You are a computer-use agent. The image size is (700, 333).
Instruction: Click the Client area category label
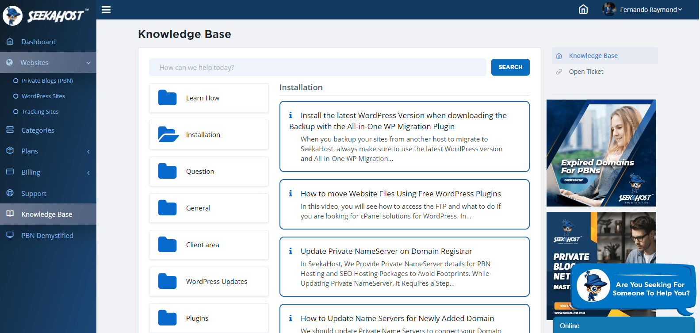(x=203, y=245)
